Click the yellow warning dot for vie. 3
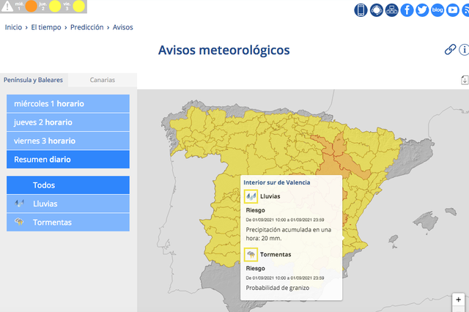This screenshot has height=312, width=469. coord(79,6)
